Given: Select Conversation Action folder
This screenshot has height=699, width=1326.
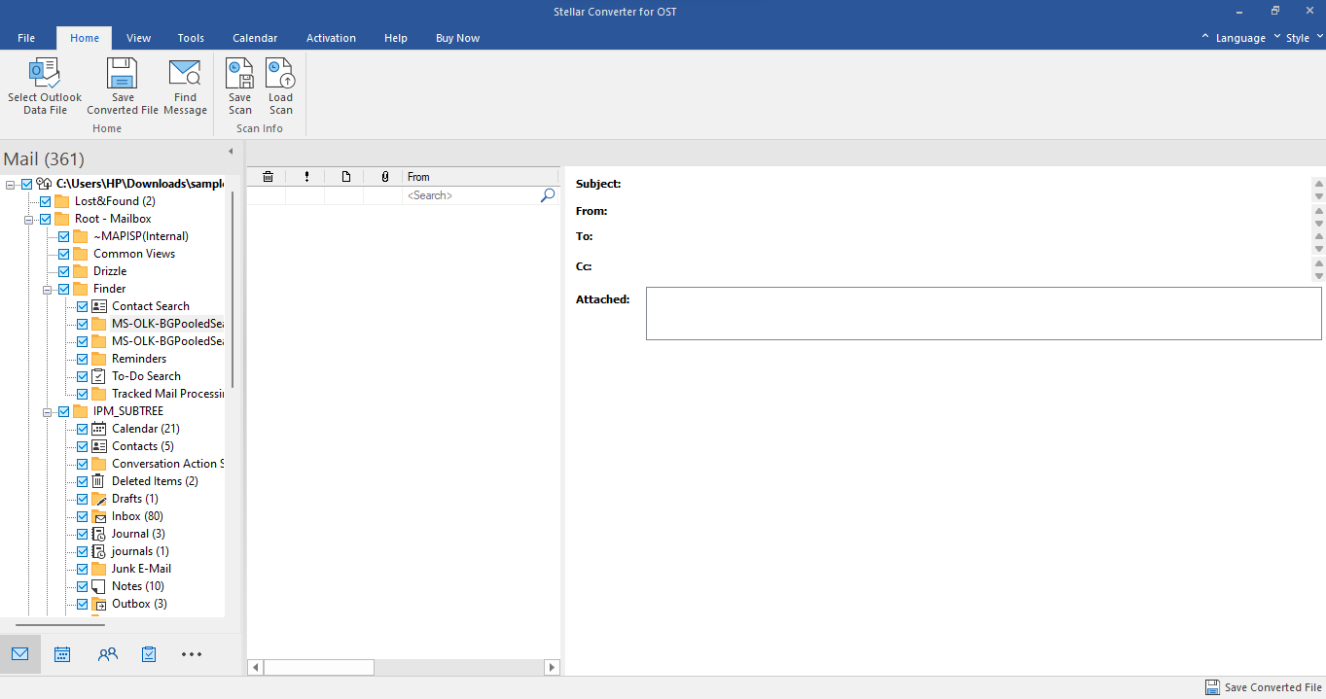Looking at the screenshot, I should [x=167, y=464].
